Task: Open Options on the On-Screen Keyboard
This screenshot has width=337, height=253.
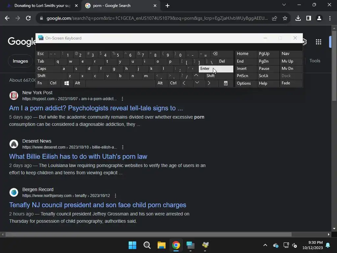Action: 246,83
